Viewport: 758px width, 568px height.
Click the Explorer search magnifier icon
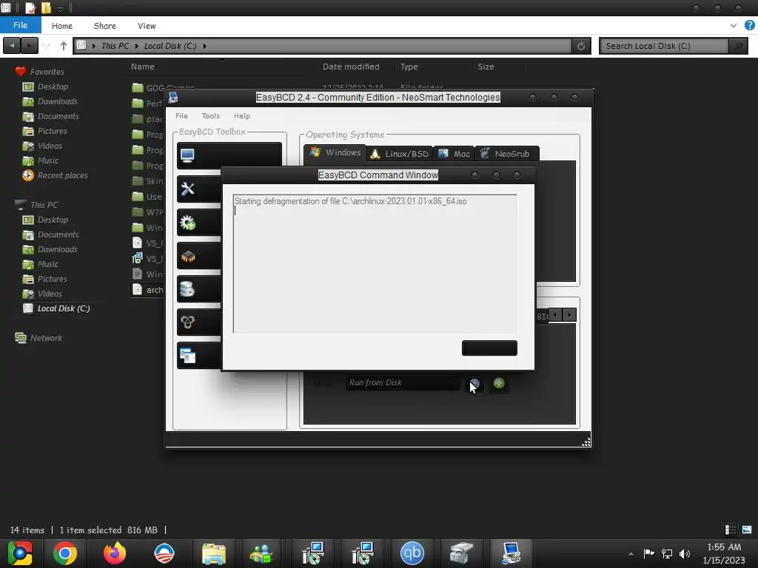coord(738,46)
